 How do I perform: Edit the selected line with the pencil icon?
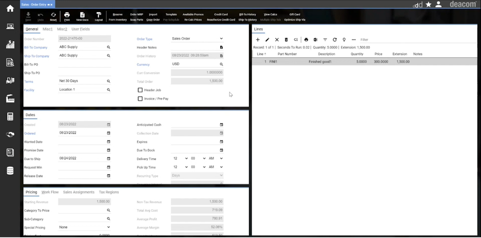point(267,40)
